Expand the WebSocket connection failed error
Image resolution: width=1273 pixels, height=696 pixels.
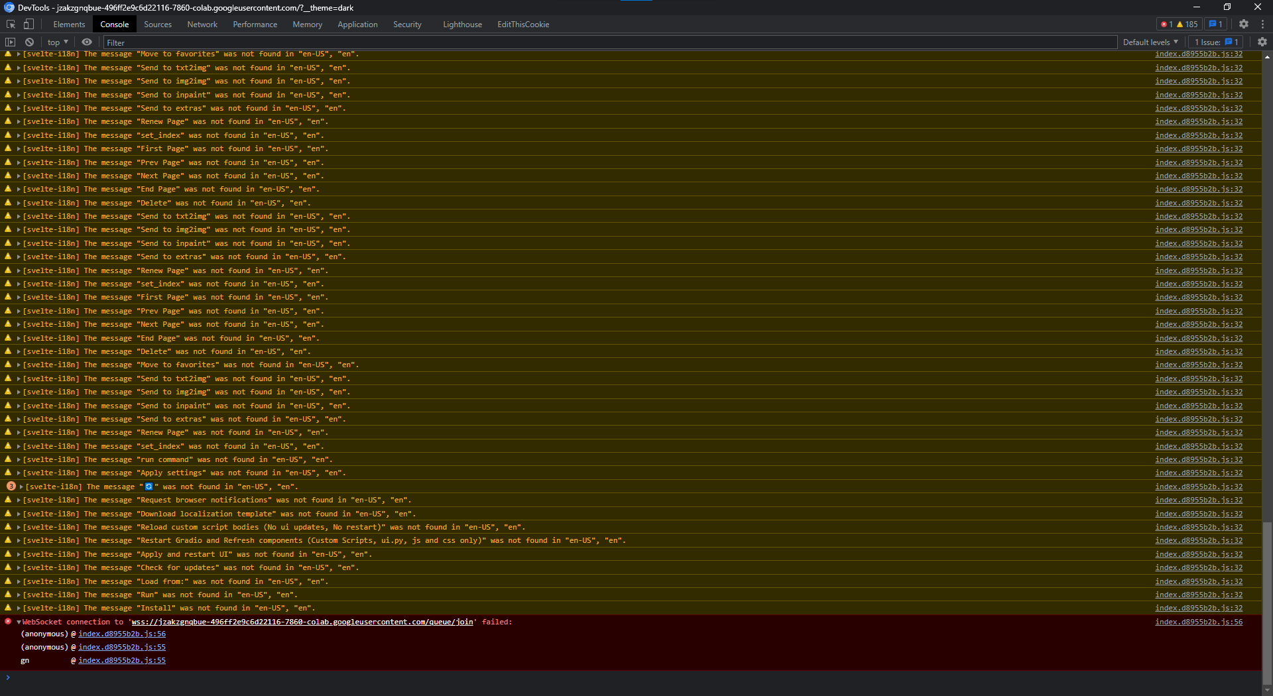pos(17,622)
